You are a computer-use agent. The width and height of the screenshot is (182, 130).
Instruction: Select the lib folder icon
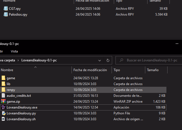point(3,84)
